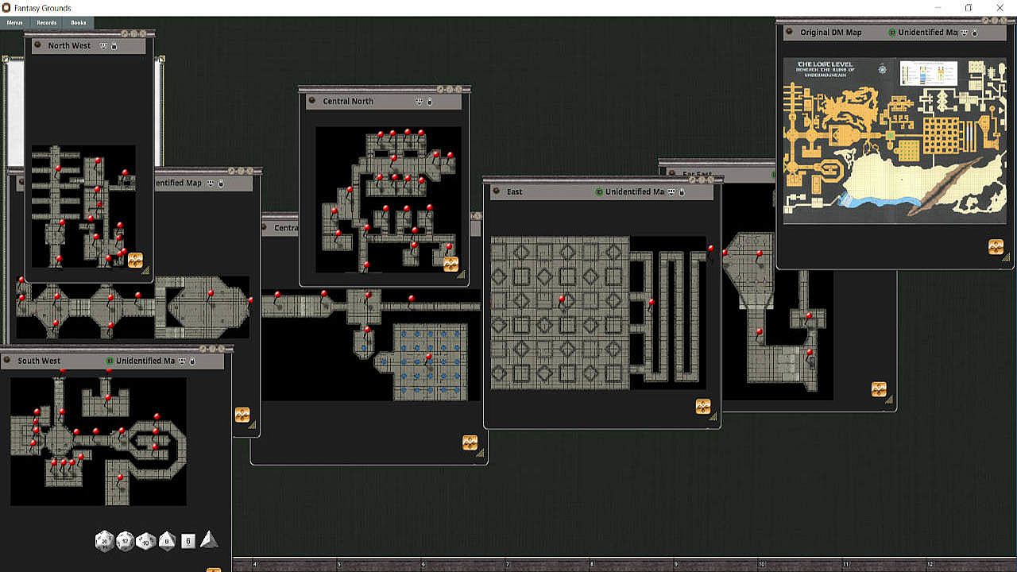
Task: Select the red pin in East's diamond-grid room
Action: 563,300
